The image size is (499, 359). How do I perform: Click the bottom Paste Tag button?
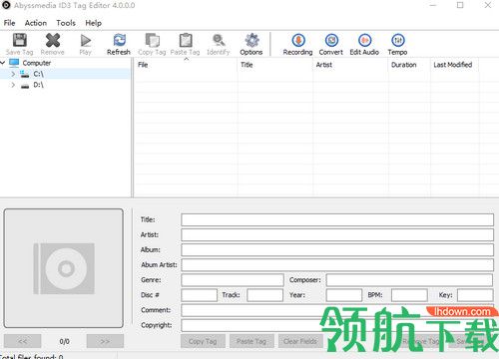251,341
